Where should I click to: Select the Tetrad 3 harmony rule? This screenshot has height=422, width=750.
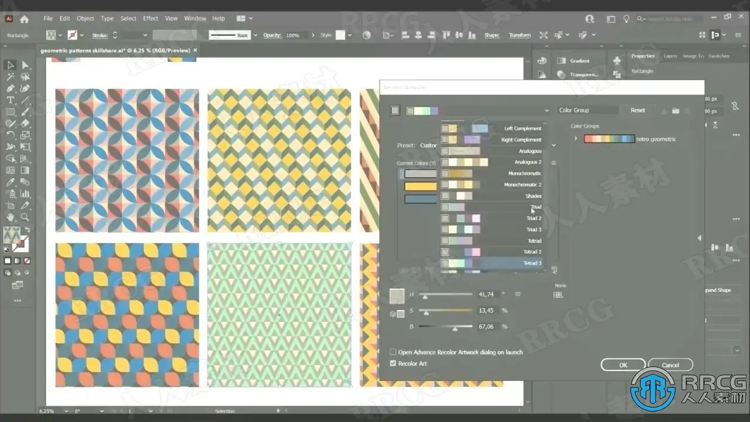[492, 263]
